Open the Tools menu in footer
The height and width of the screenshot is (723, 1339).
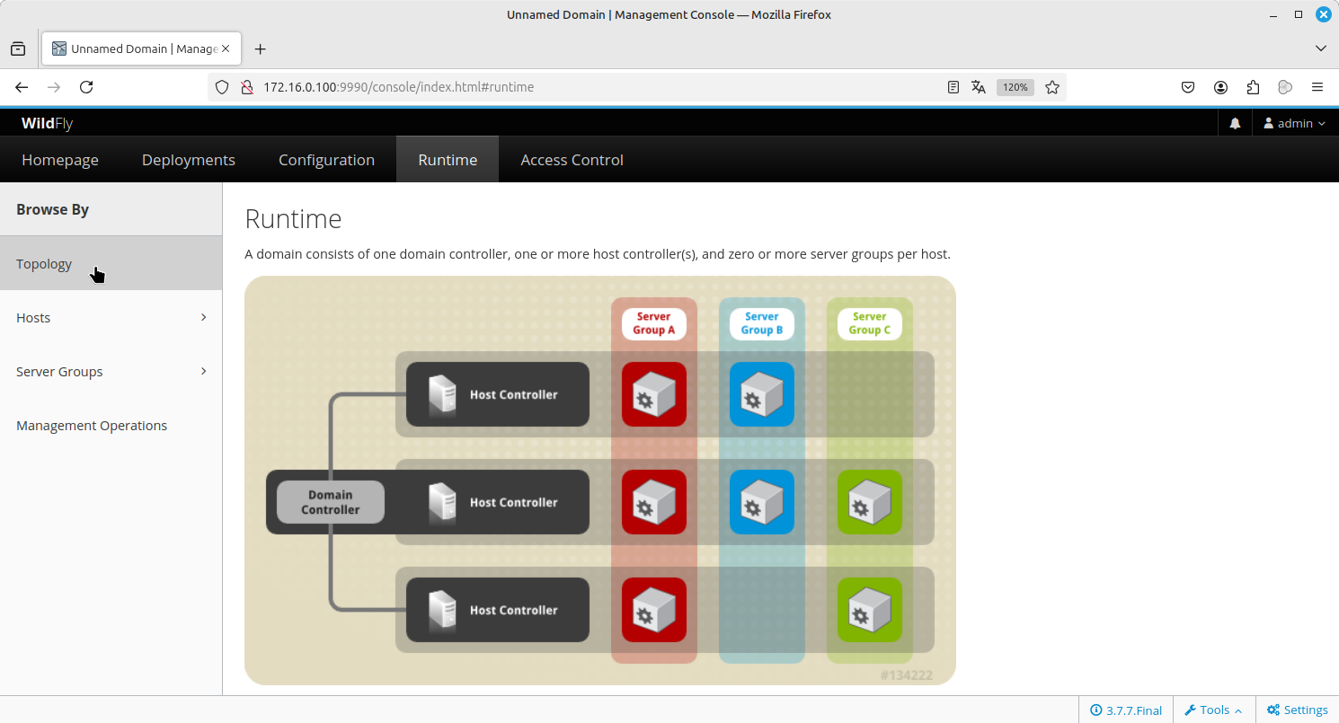(x=1213, y=710)
